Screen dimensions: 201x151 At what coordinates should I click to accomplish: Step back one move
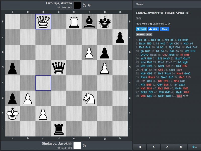154,147
